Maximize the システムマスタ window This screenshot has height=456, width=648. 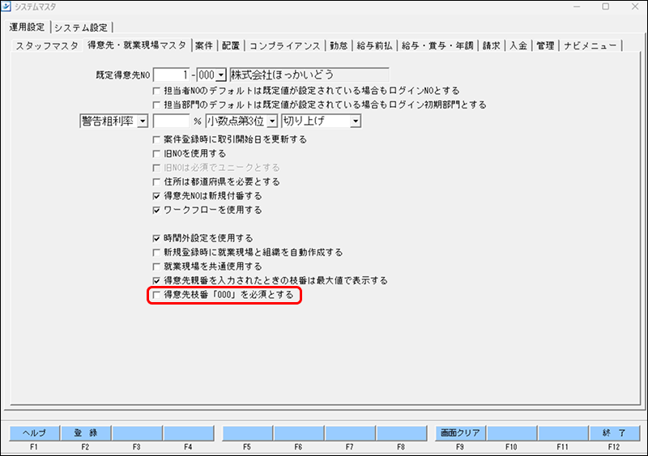pyautogui.click(x=605, y=6)
